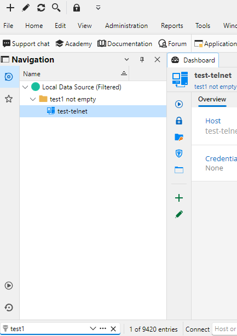Viewport: 237px width, 336px height.
Task: Open the Reports menu
Action: click(x=172, y=26)
